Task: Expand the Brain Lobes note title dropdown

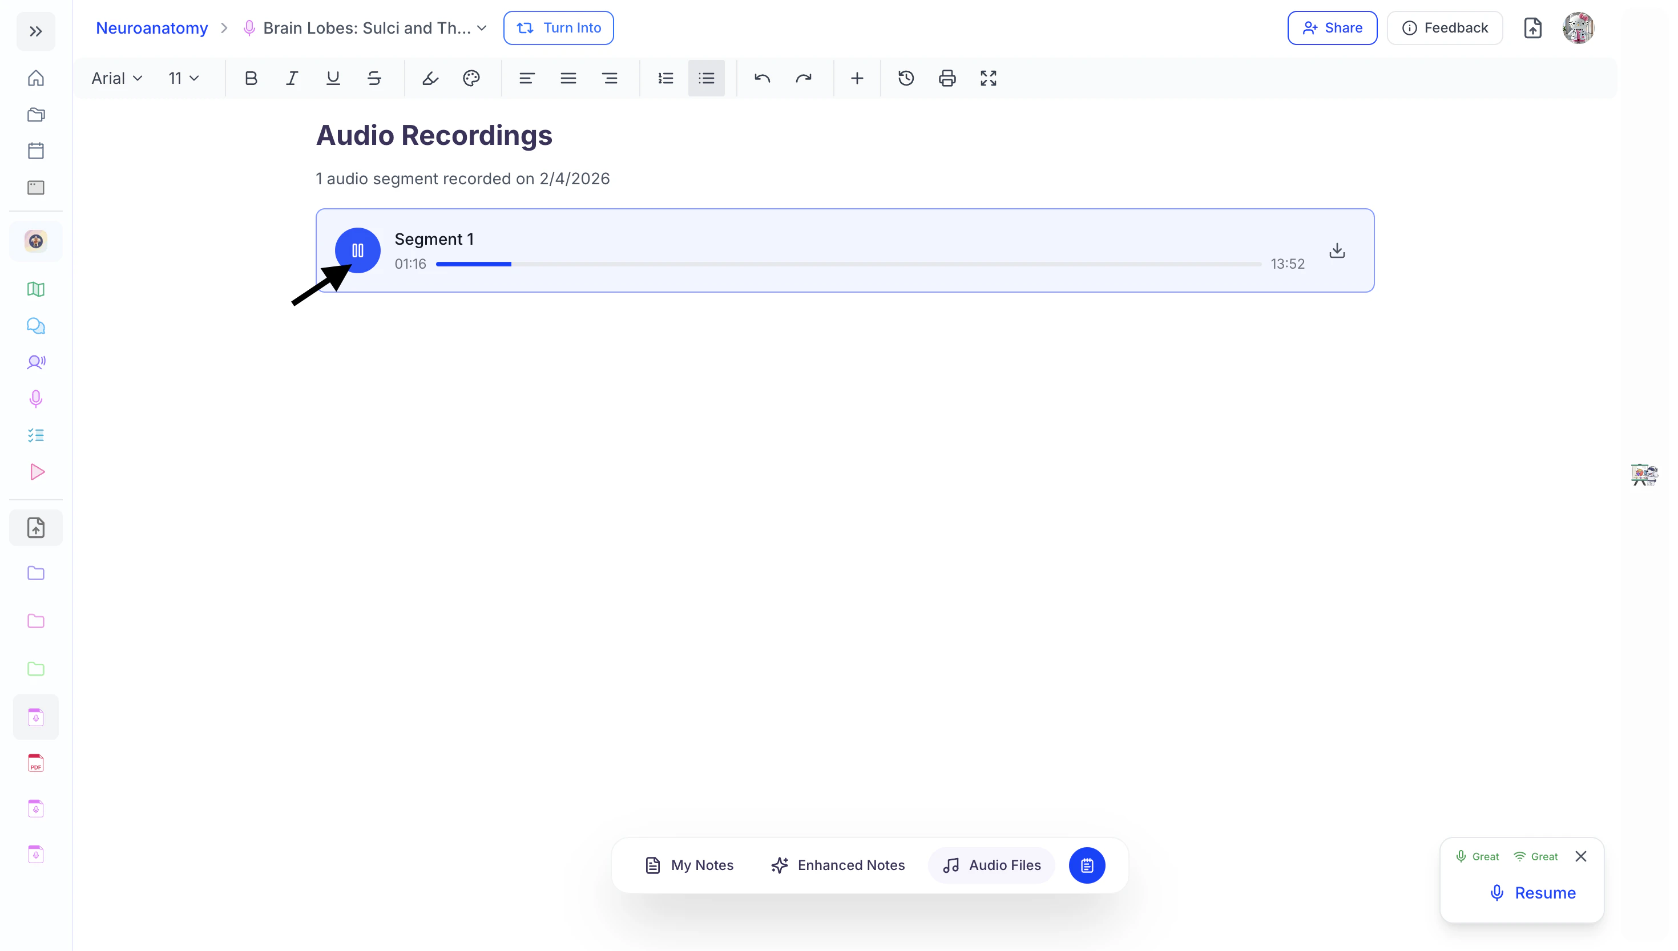Action: (482, 28)
